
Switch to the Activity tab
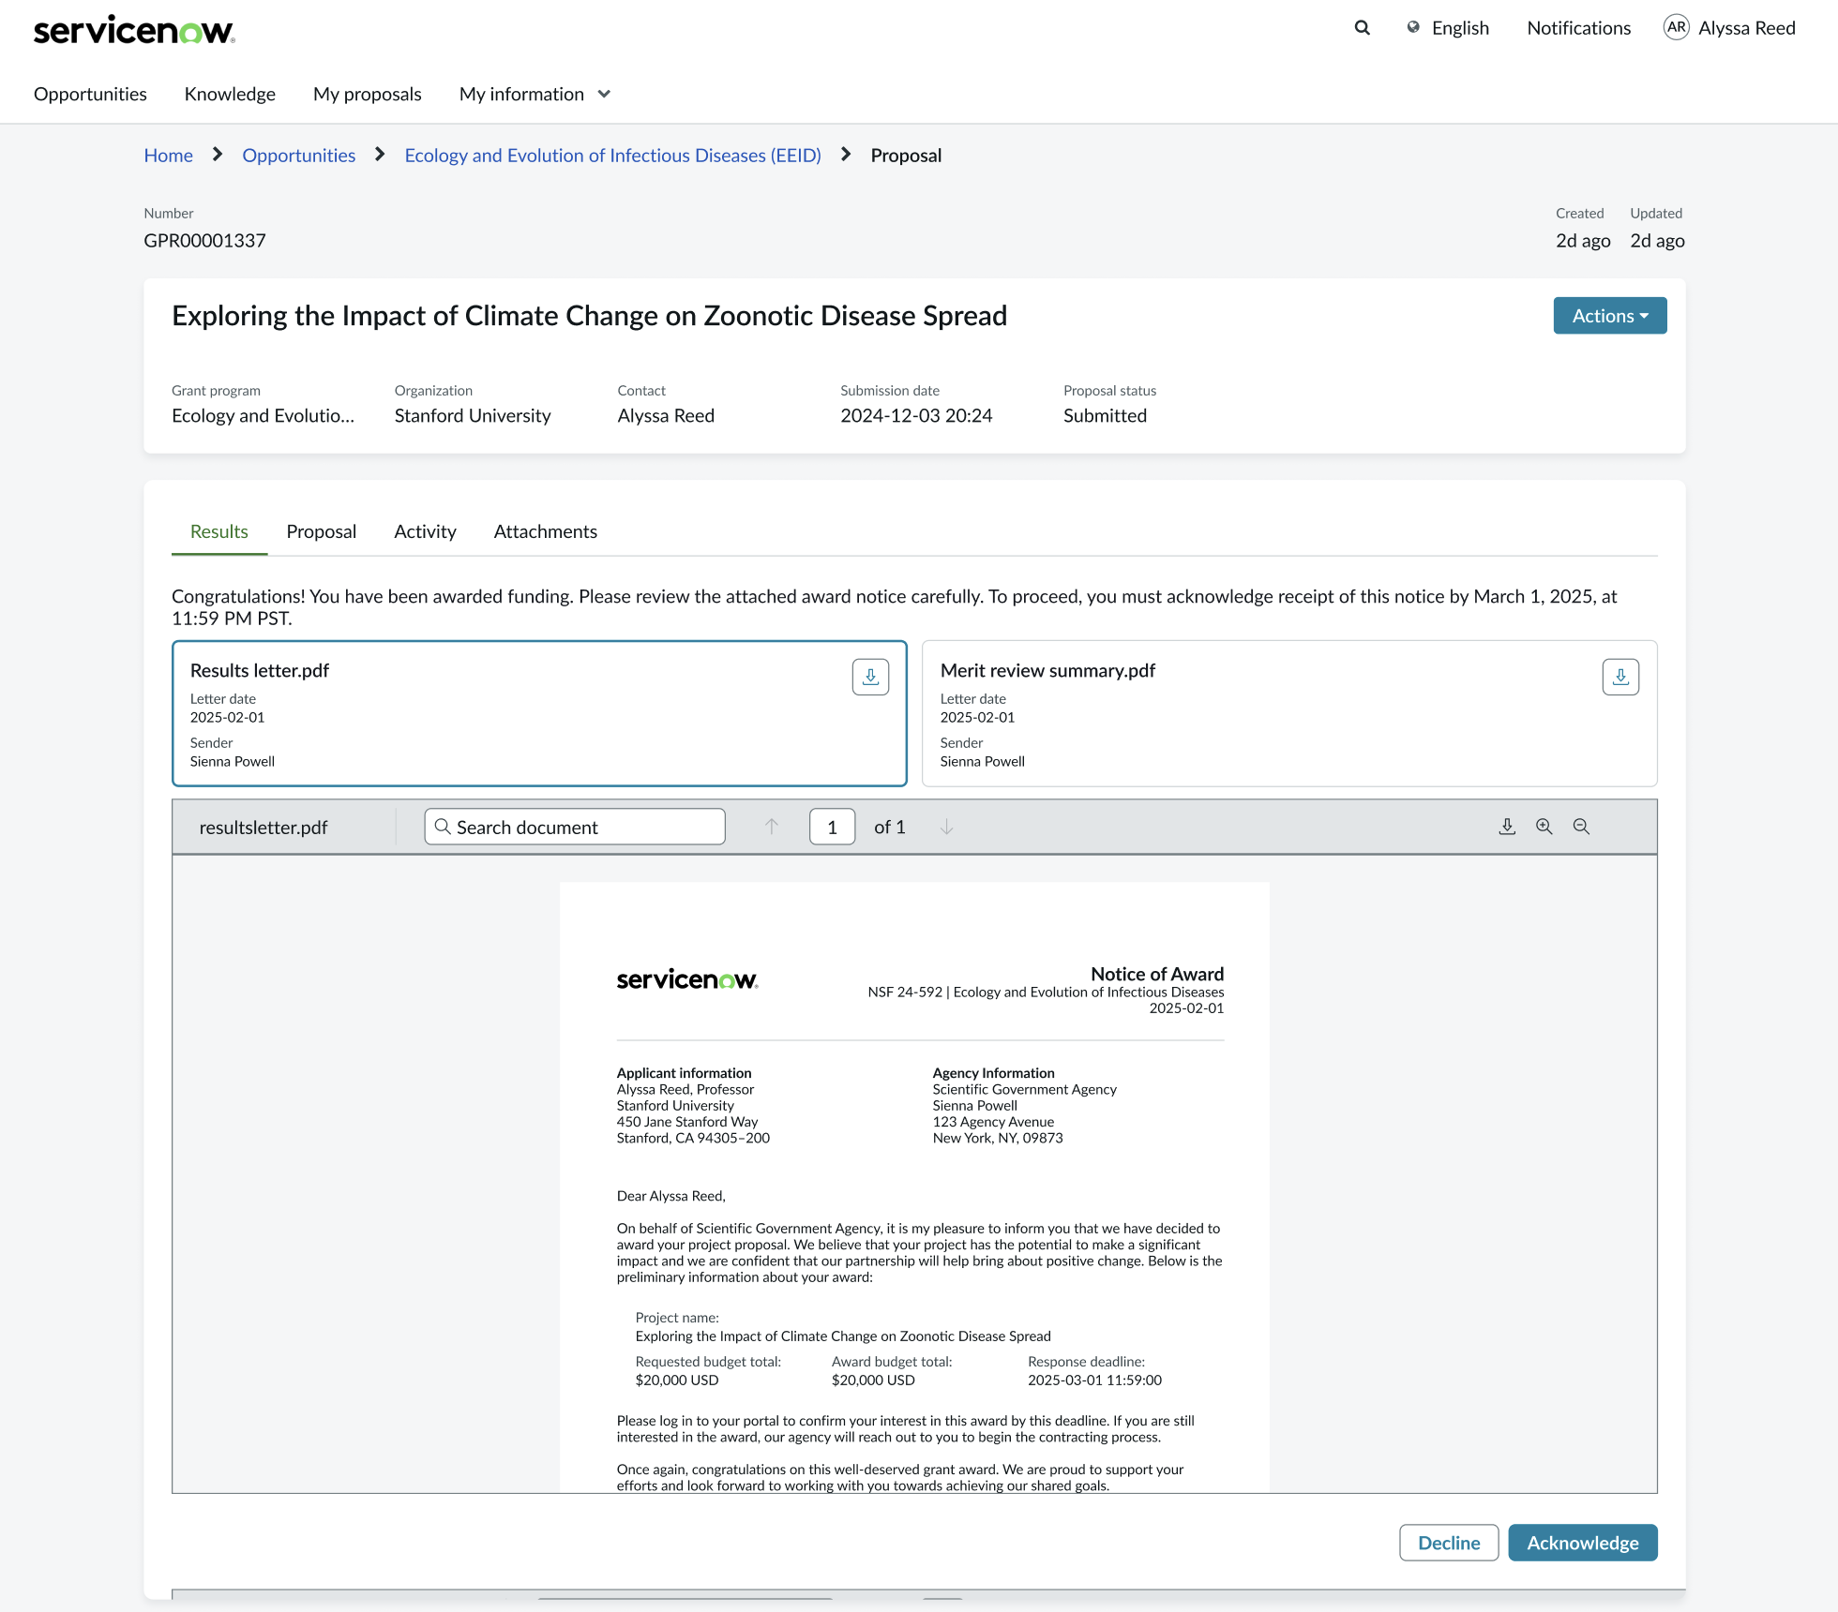(425, 531)
